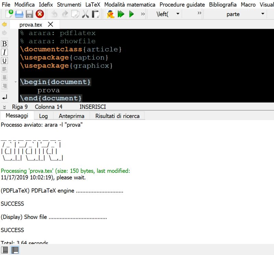
Task: Expand hidden build toolbar items chevron
Action: pyautogui.click(x=143, y=14)
